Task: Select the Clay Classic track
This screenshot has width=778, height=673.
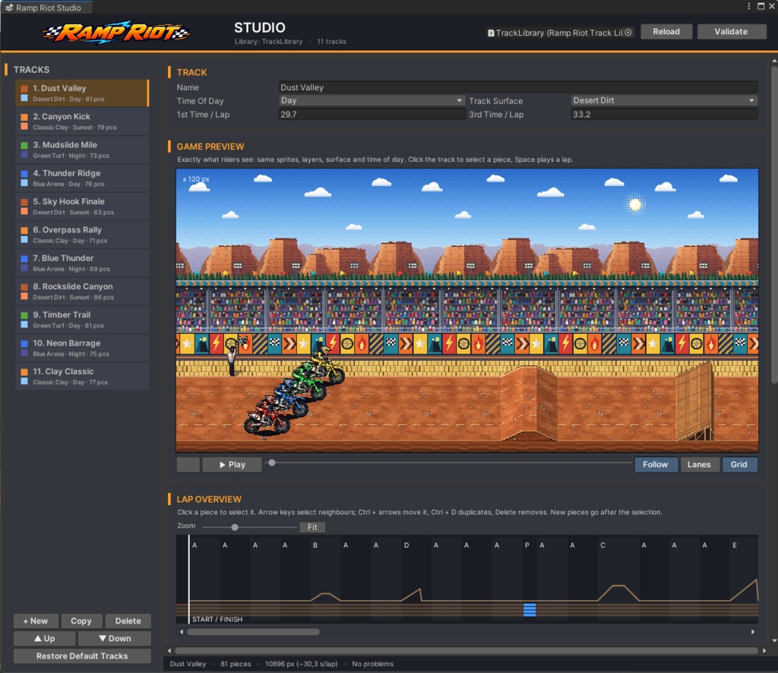Action: pos(82,376)
